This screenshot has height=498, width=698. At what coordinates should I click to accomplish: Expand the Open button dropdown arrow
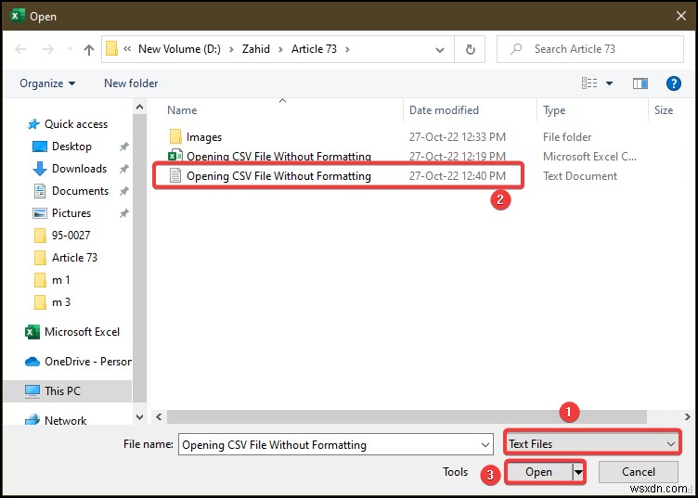578,472
